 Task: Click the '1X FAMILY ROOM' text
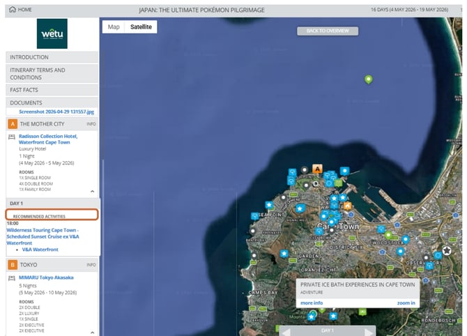pos(35,190)
